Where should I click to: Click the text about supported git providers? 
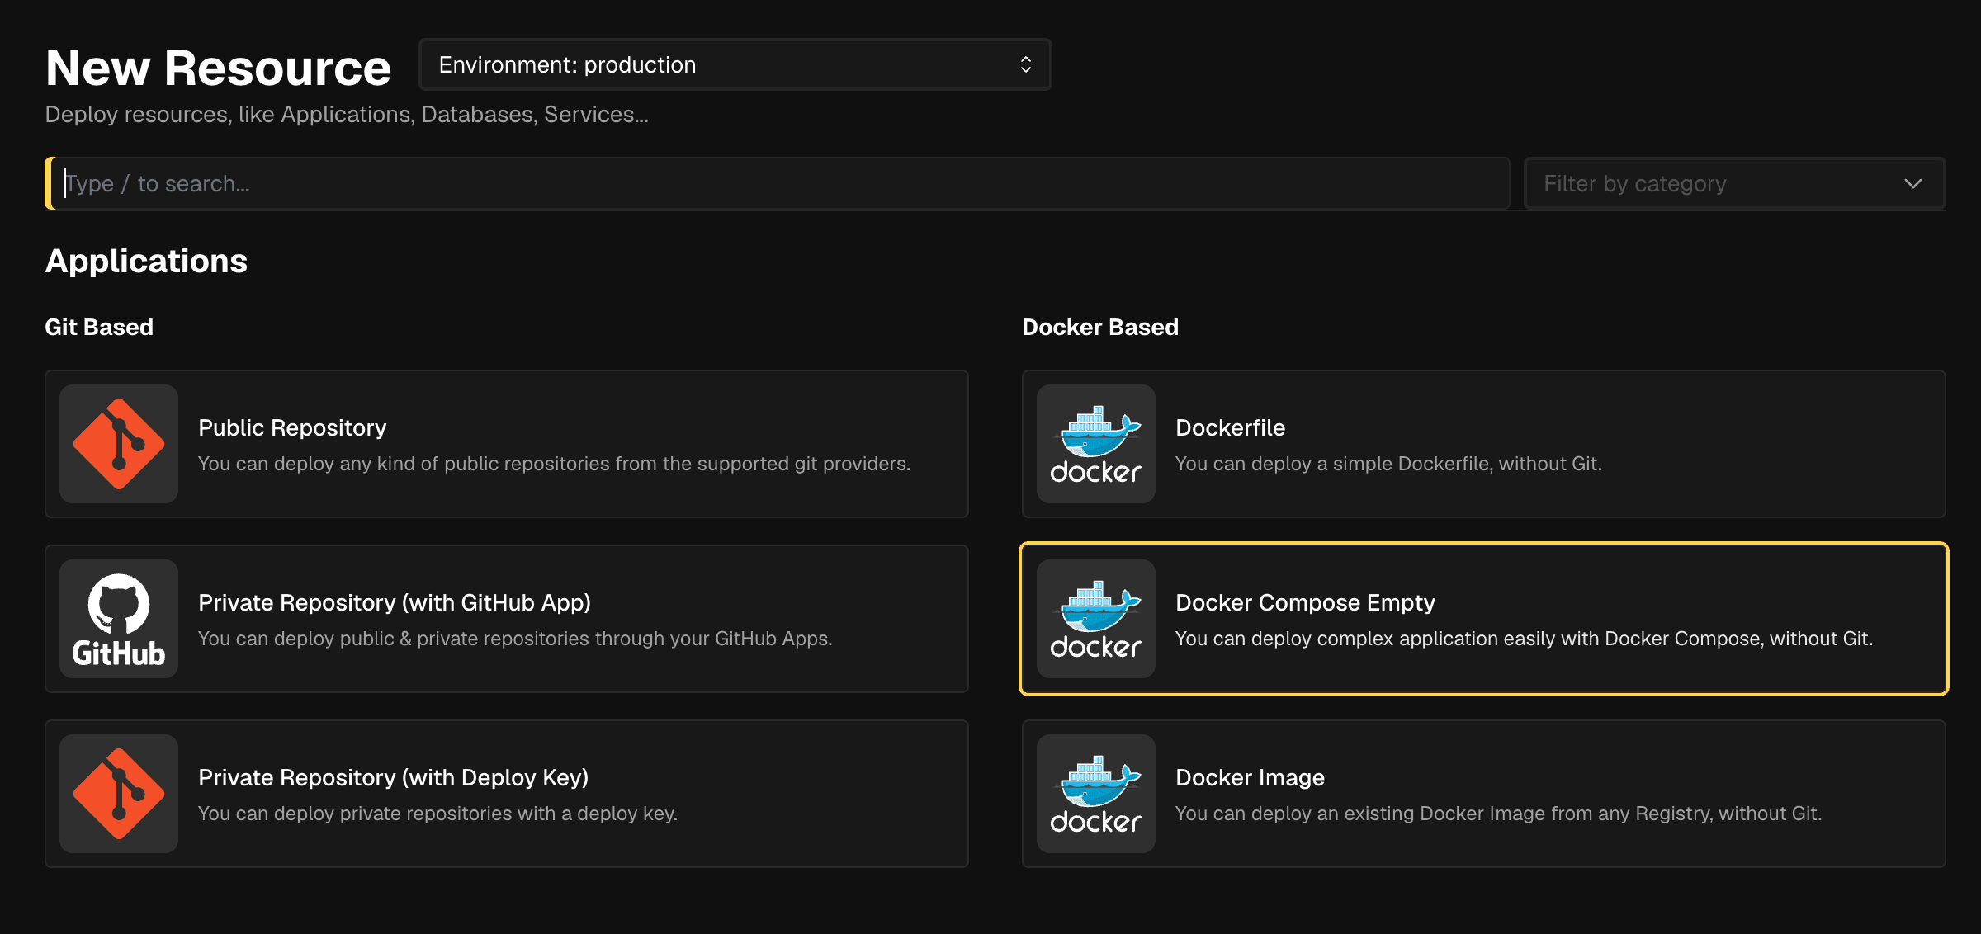pos(554,464)
